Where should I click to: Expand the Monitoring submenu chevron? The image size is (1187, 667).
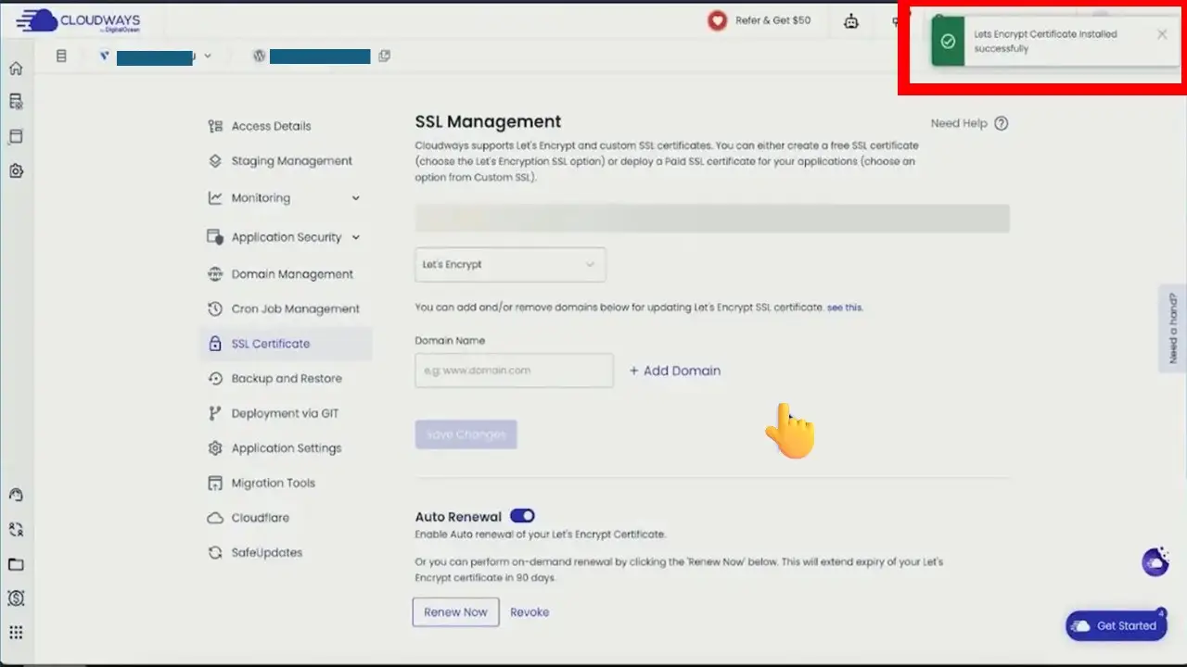click(x=356, y=197)
